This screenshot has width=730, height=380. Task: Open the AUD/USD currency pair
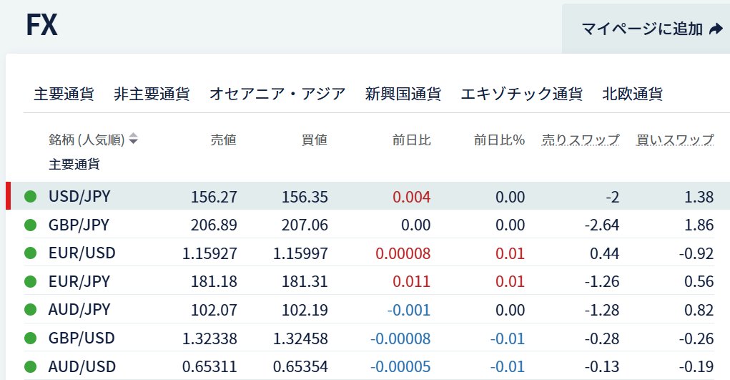(x=82, y=366)
